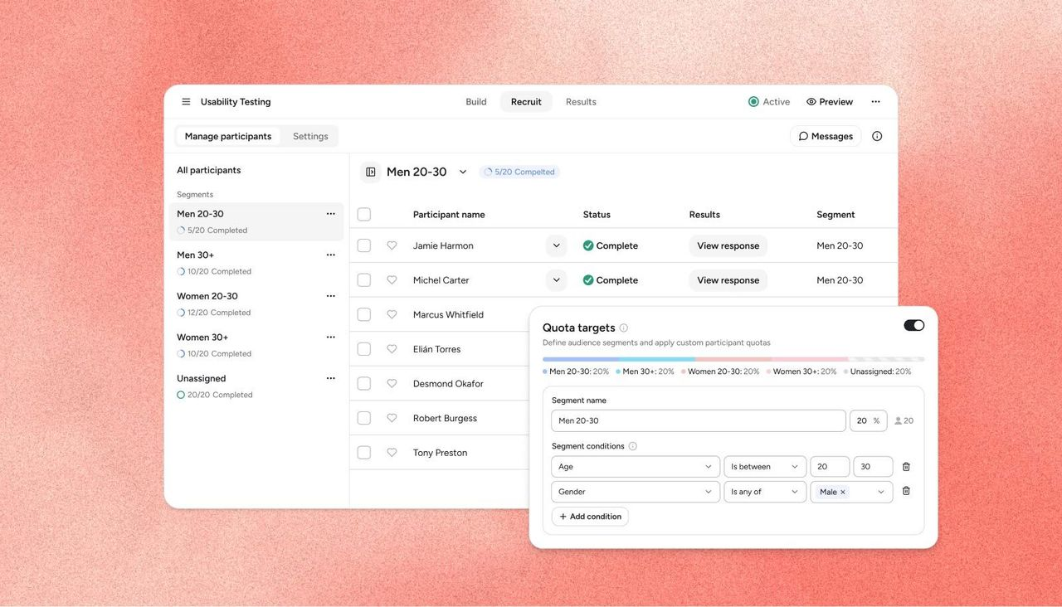Open the top bar three-dot menu
Image resolution: width=1062 pixels, height=607 pixels.
click(875, 102)
